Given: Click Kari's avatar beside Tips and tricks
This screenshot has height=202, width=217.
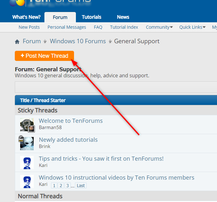Looking at the screenshot, I should (27, 163).
